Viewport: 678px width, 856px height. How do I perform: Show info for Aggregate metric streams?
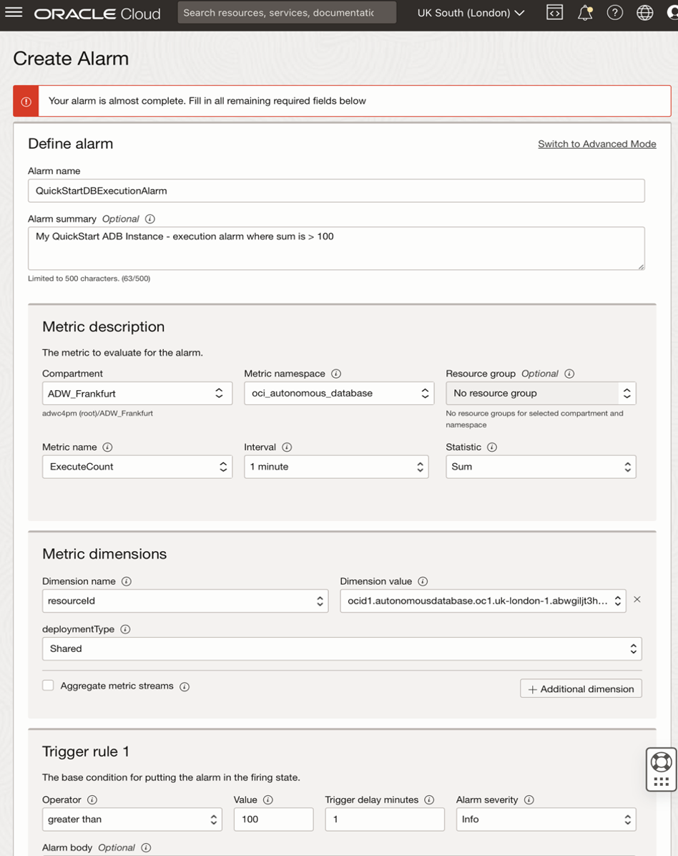[x=185, y=687]
